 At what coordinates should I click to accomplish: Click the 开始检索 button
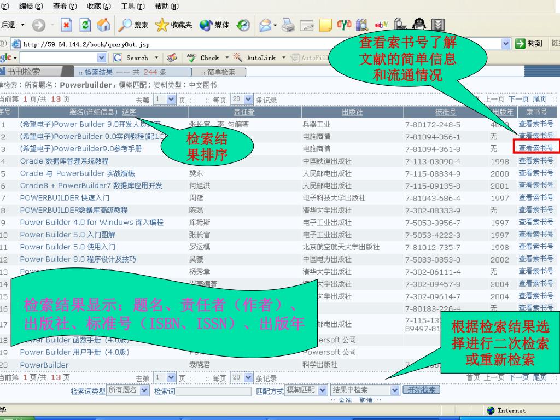coord(422,389)
